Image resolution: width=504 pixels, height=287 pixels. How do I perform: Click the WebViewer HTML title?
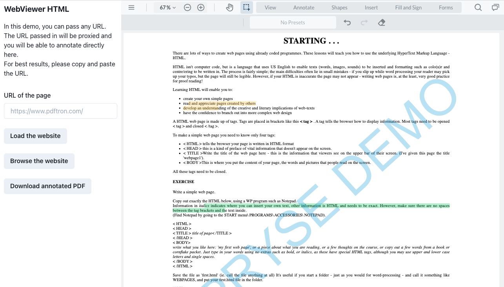[x=36, y=9]
